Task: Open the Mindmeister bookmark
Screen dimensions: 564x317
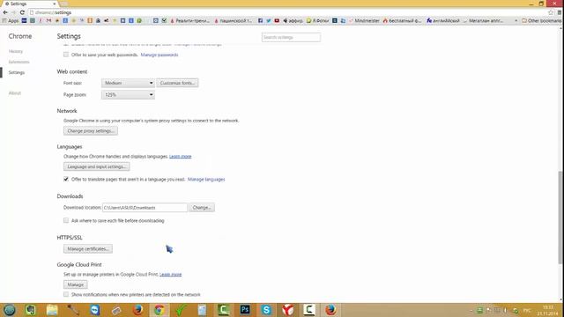Action: pos(364,21)
